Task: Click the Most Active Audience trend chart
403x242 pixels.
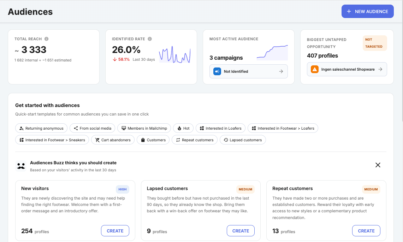Action: coord(272,53)
